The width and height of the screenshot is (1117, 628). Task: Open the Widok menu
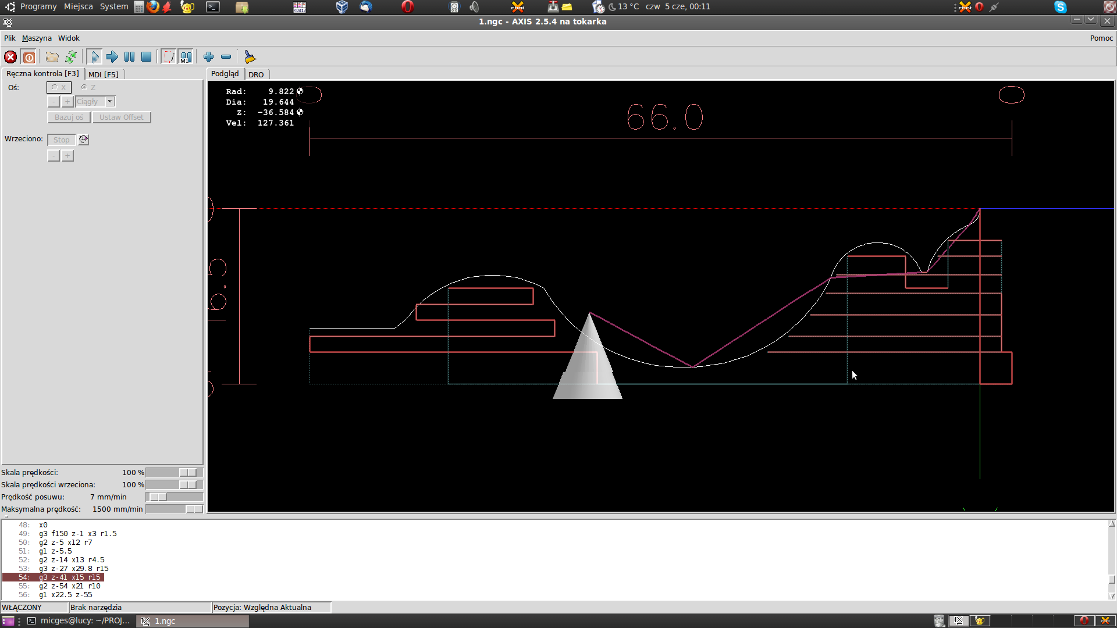click(69, 38)
